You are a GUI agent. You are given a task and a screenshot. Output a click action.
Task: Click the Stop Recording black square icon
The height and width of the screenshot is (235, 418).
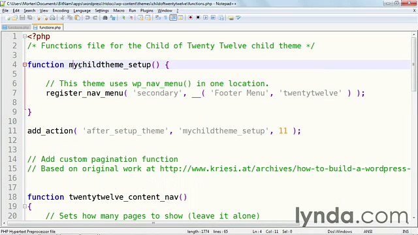tap(198, 18)
